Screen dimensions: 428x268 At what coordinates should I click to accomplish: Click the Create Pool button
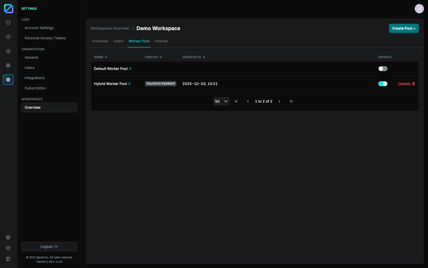[x=404, y=28]
